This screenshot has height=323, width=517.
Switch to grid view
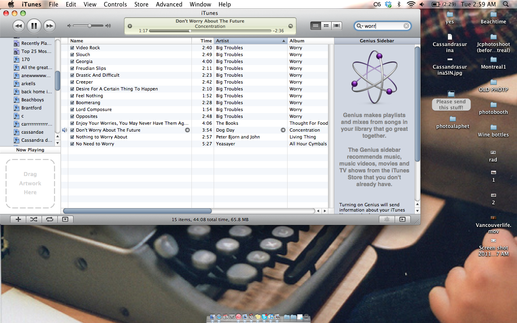(x=326, y=26)
